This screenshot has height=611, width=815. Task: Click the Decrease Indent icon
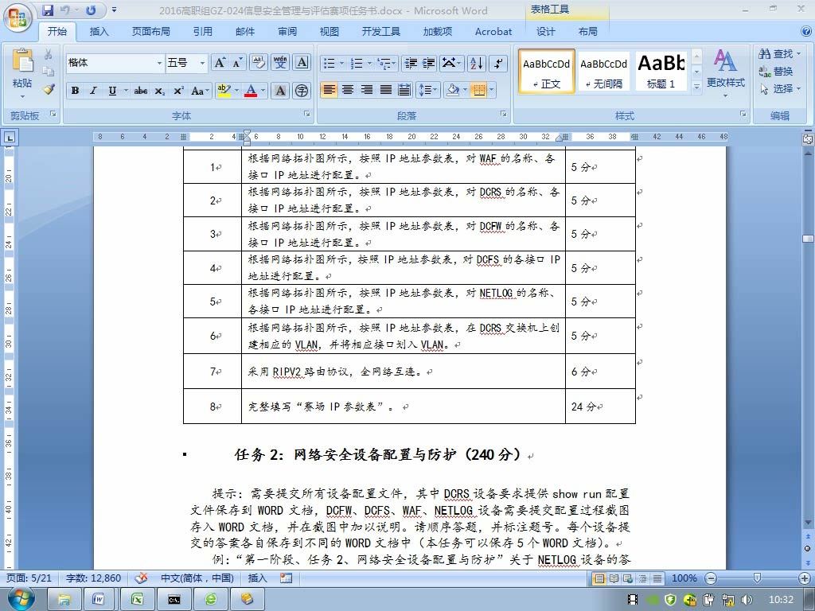point(411,63)
